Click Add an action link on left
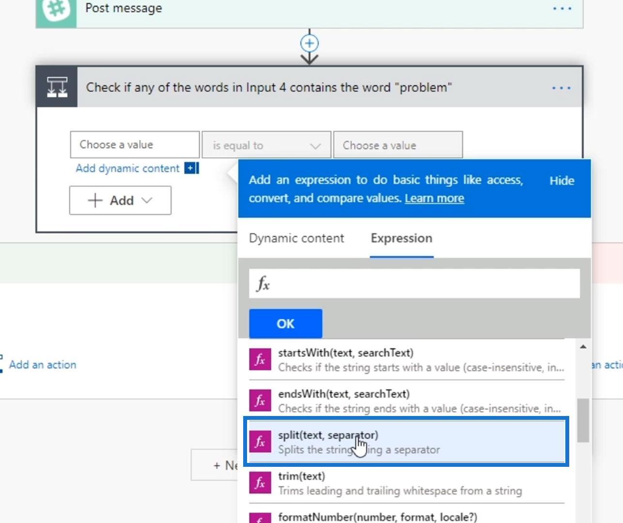The height and width of the screenshot is (523, 623). coord(43,365)
